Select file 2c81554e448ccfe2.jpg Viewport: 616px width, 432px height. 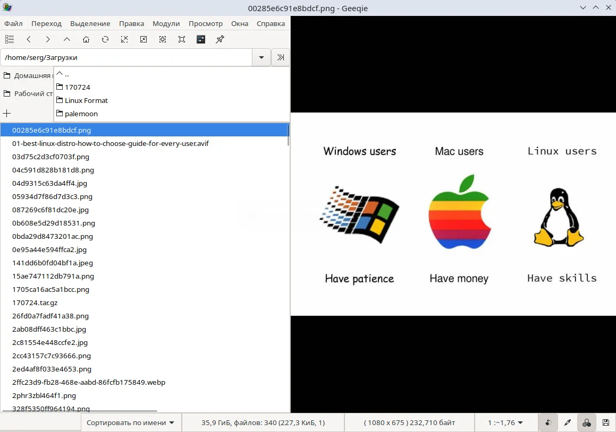(x=144, y=342)
